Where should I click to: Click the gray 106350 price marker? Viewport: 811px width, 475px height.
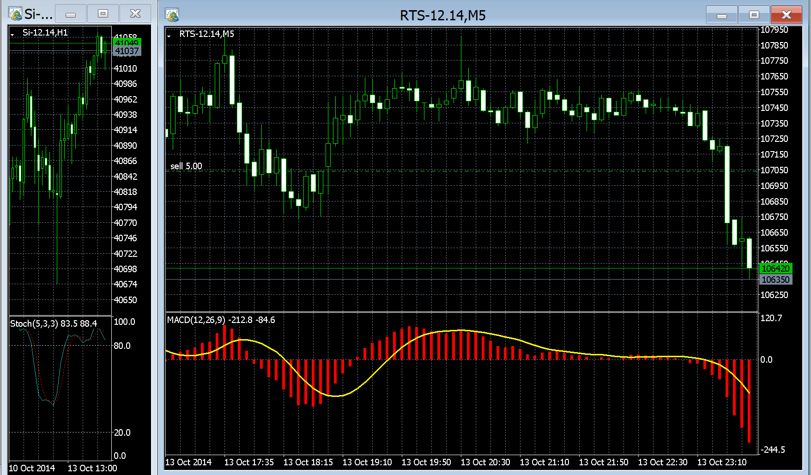point(775,280)
